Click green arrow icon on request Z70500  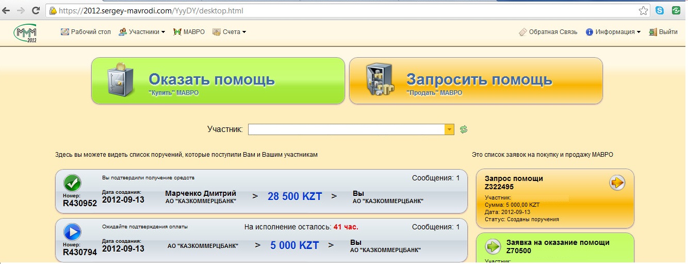point(493,246)
